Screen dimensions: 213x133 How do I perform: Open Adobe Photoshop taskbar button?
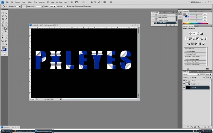click(43, 131)
